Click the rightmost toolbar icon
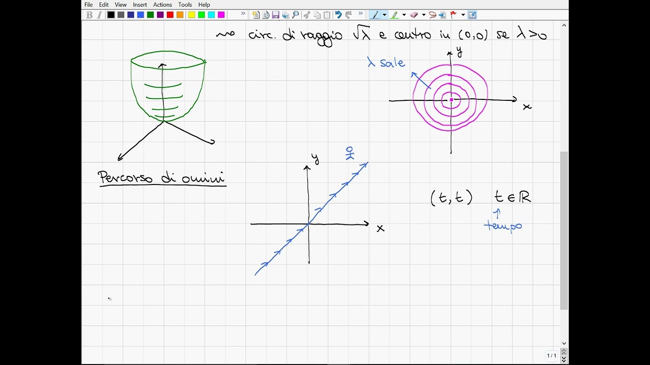 click(472, 15)
